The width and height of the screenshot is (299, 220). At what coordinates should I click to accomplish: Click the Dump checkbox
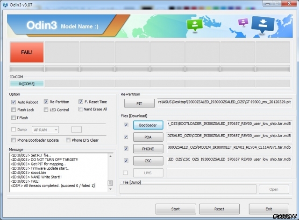click(14, 130)
